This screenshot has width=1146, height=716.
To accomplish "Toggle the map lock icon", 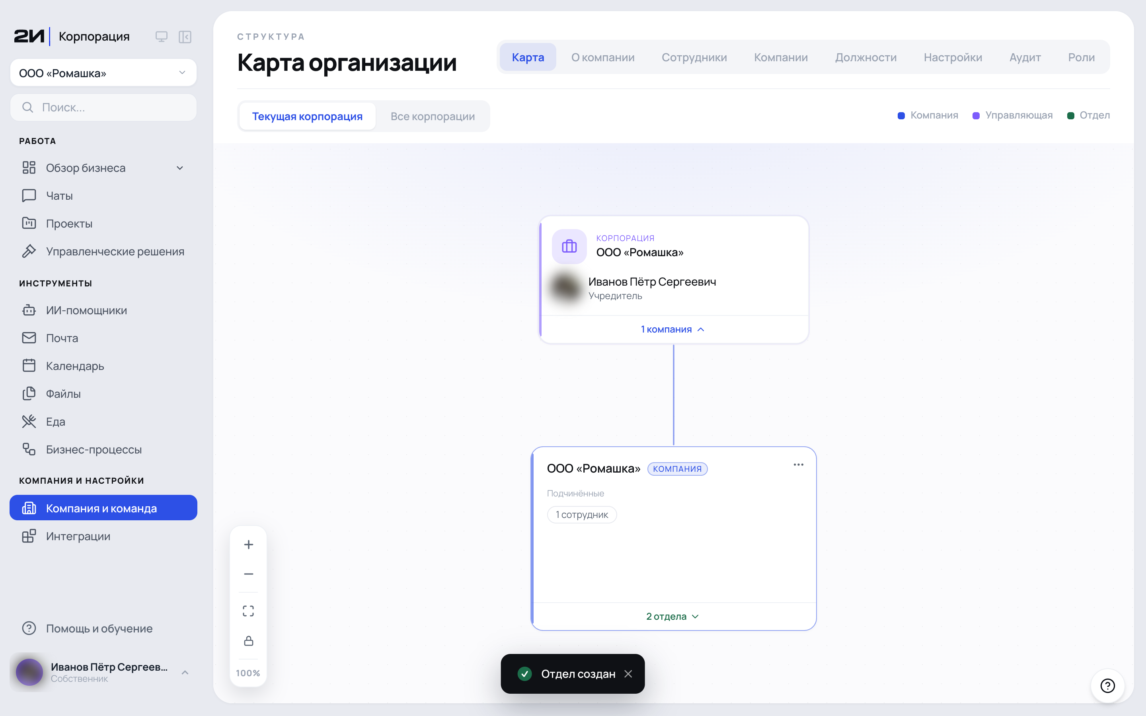I will pyautogui.click(x=248, y=641).
